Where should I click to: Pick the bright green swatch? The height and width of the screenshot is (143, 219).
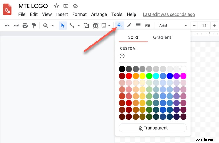(x=149, y=76)
